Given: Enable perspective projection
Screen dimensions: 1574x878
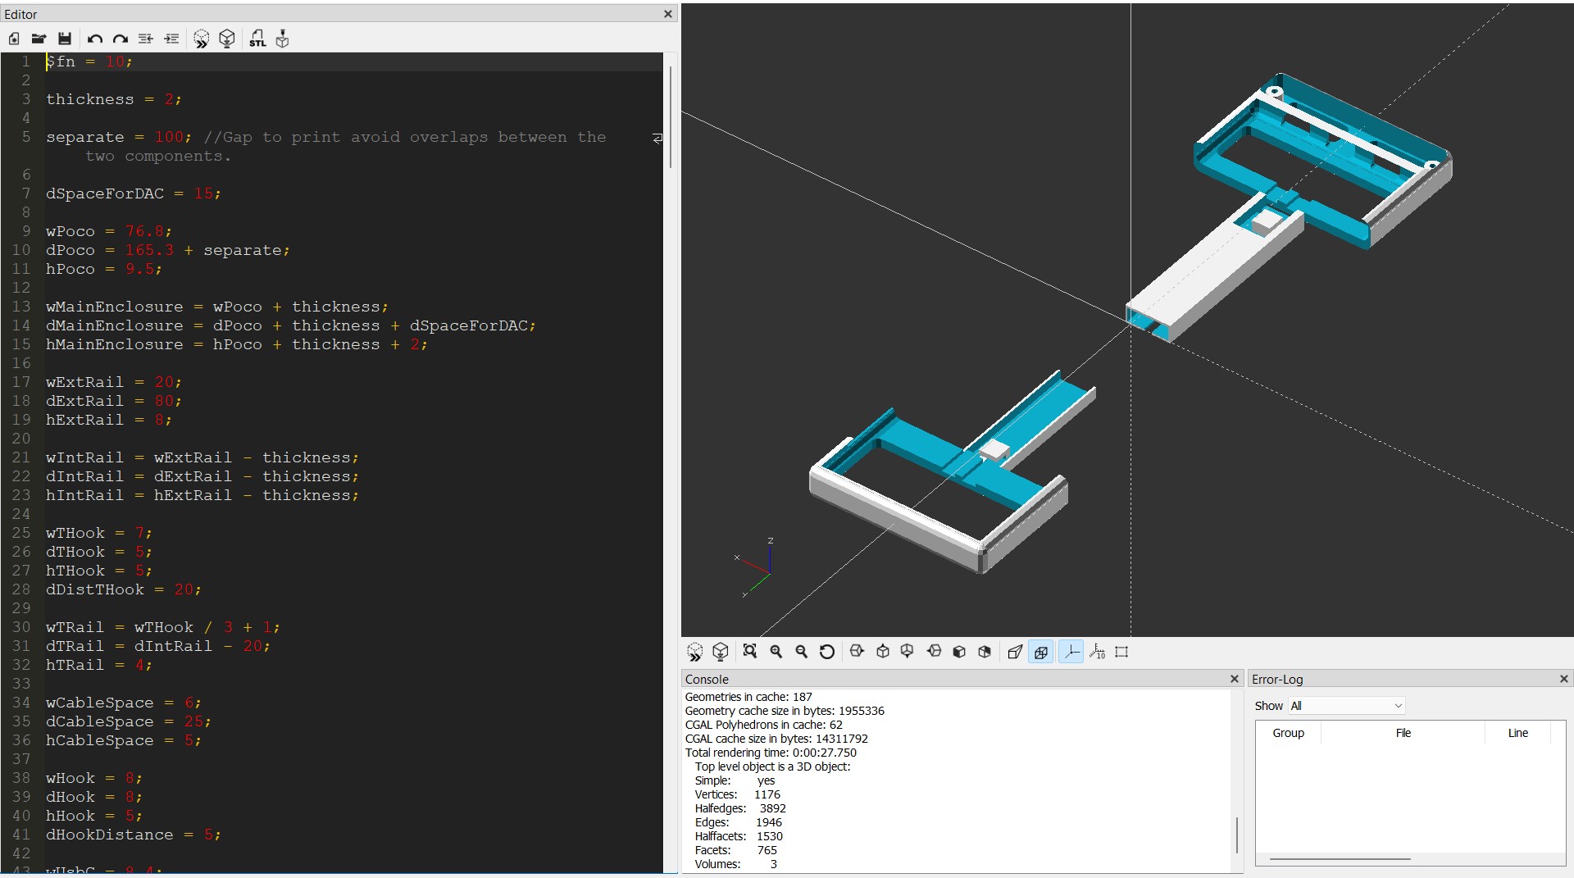Looking at the screenshot, I should [x=1015, y=652].
